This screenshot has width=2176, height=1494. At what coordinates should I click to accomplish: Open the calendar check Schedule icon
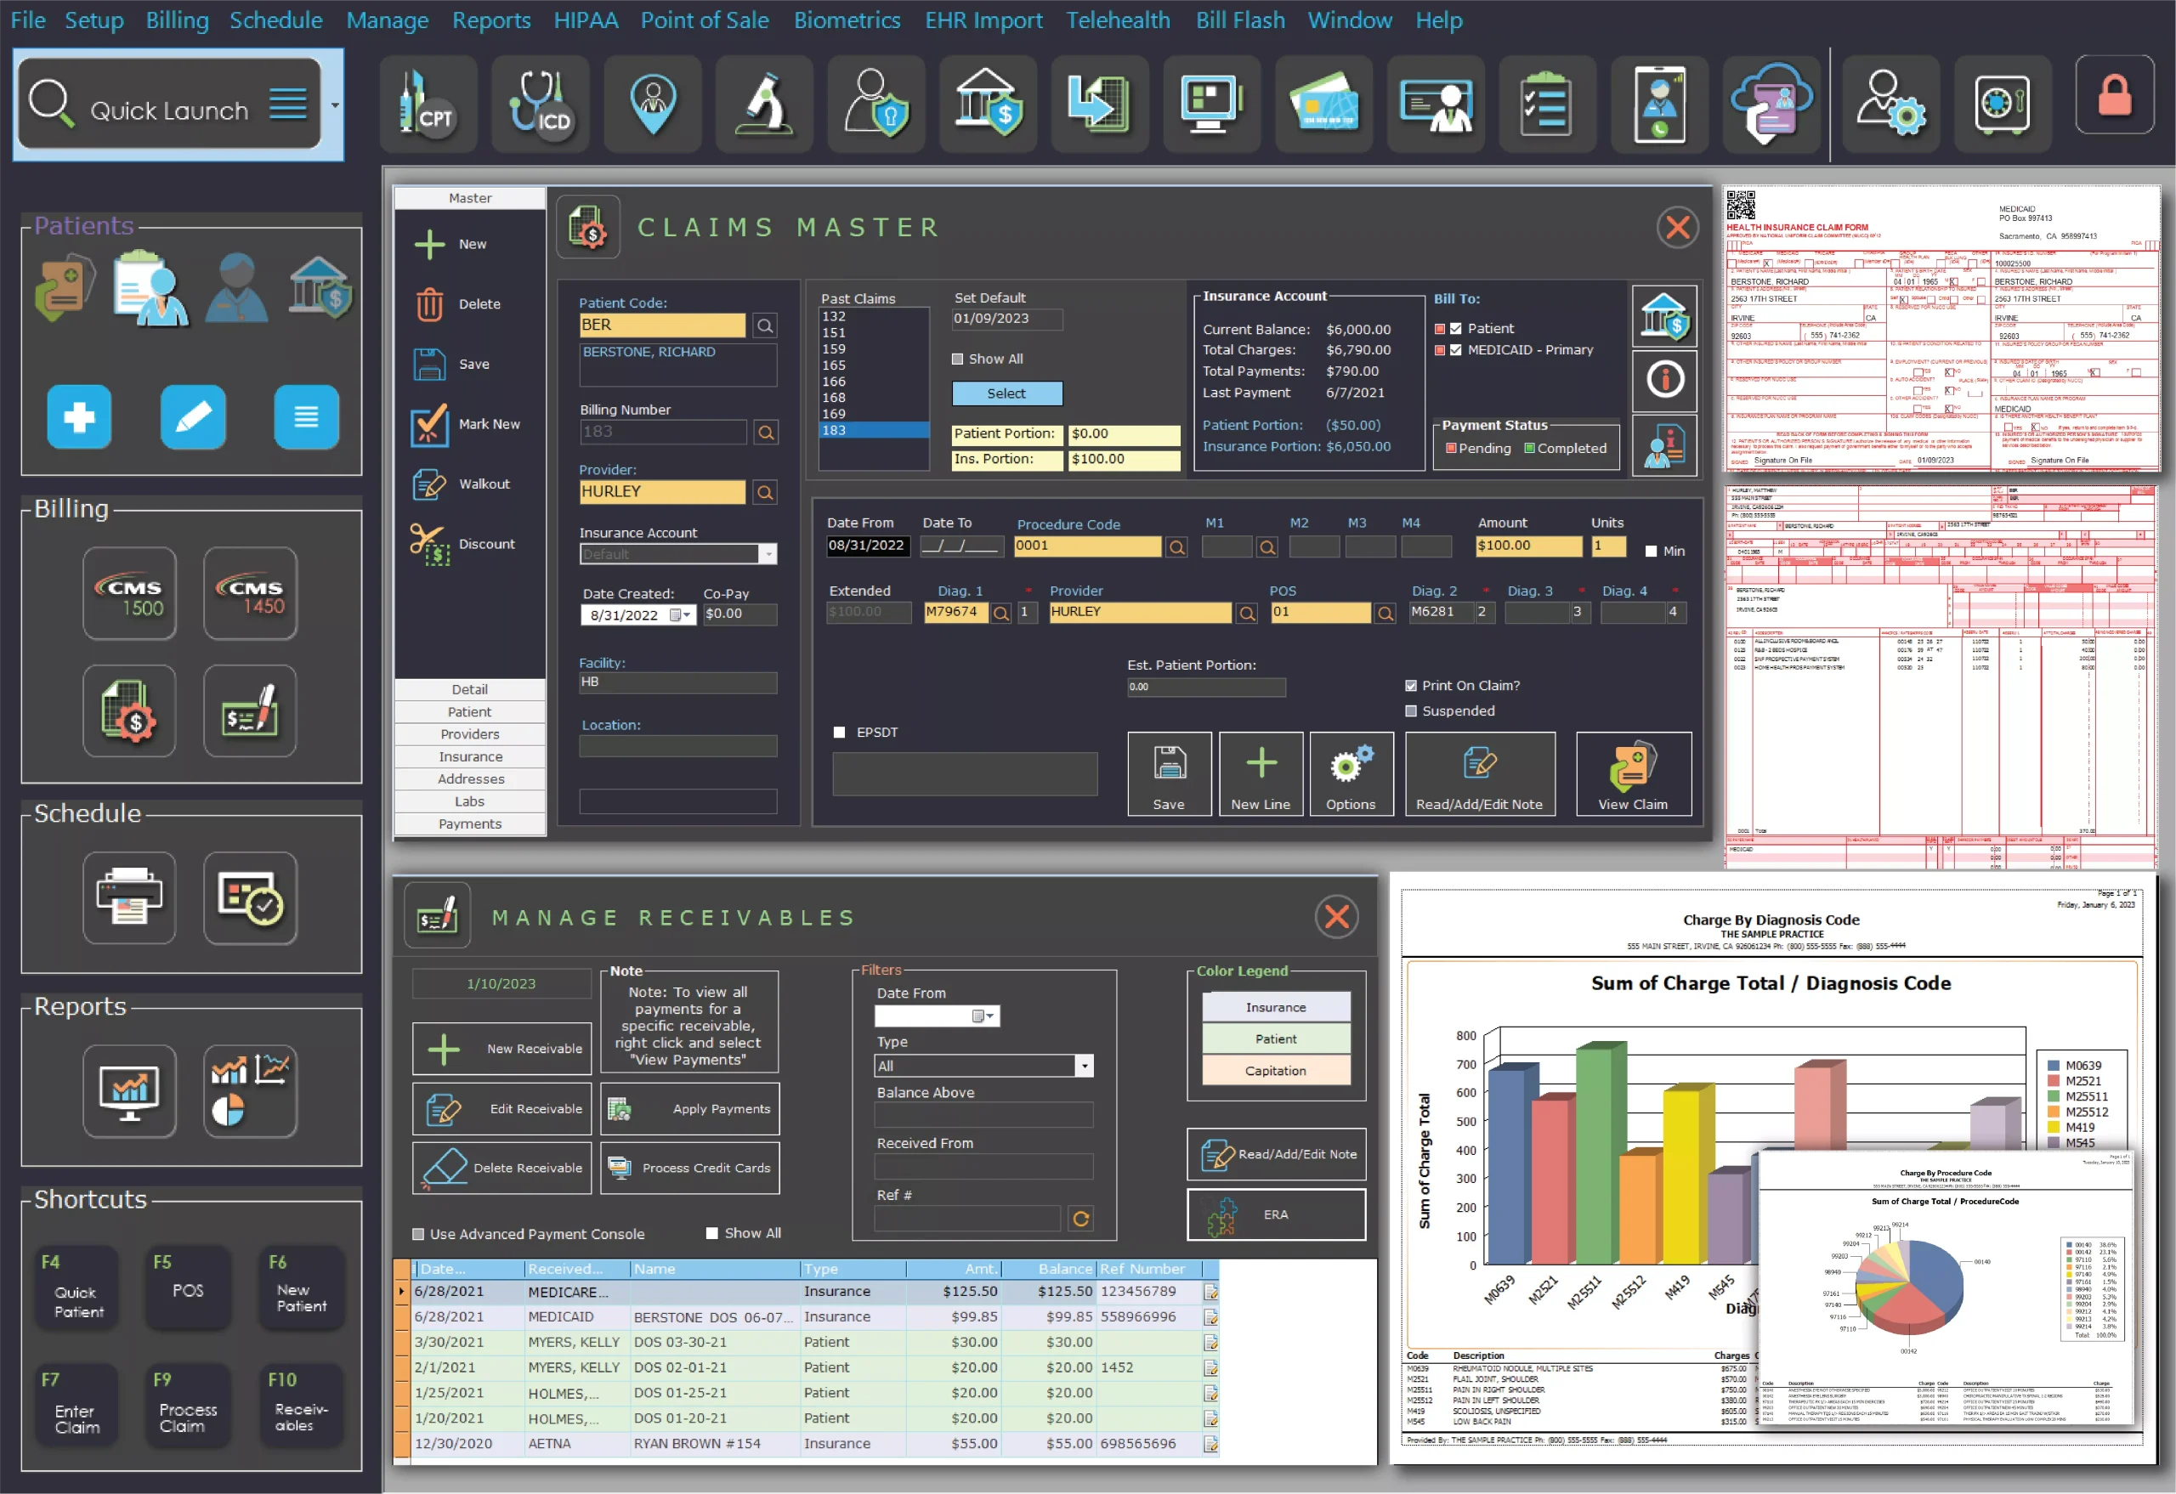(x=250, y=897)
